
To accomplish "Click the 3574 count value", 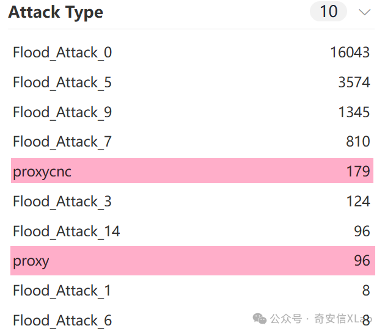I will (x=354, y=82).
